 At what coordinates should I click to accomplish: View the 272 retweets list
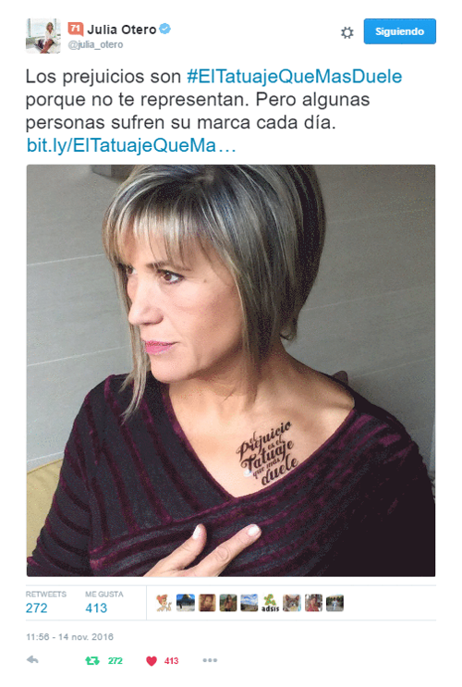point(45,603)
